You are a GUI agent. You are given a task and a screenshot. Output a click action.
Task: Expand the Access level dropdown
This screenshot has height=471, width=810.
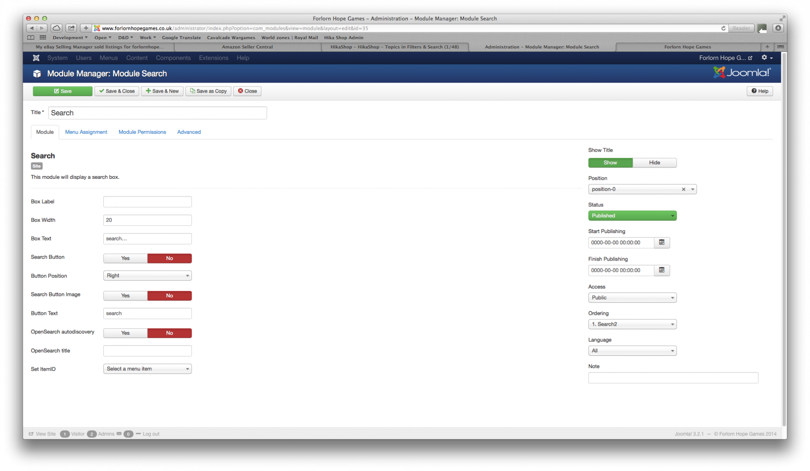[632, 298]
